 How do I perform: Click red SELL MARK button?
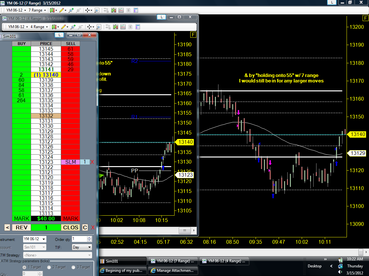pyautogui.click(x=70, y=218)
